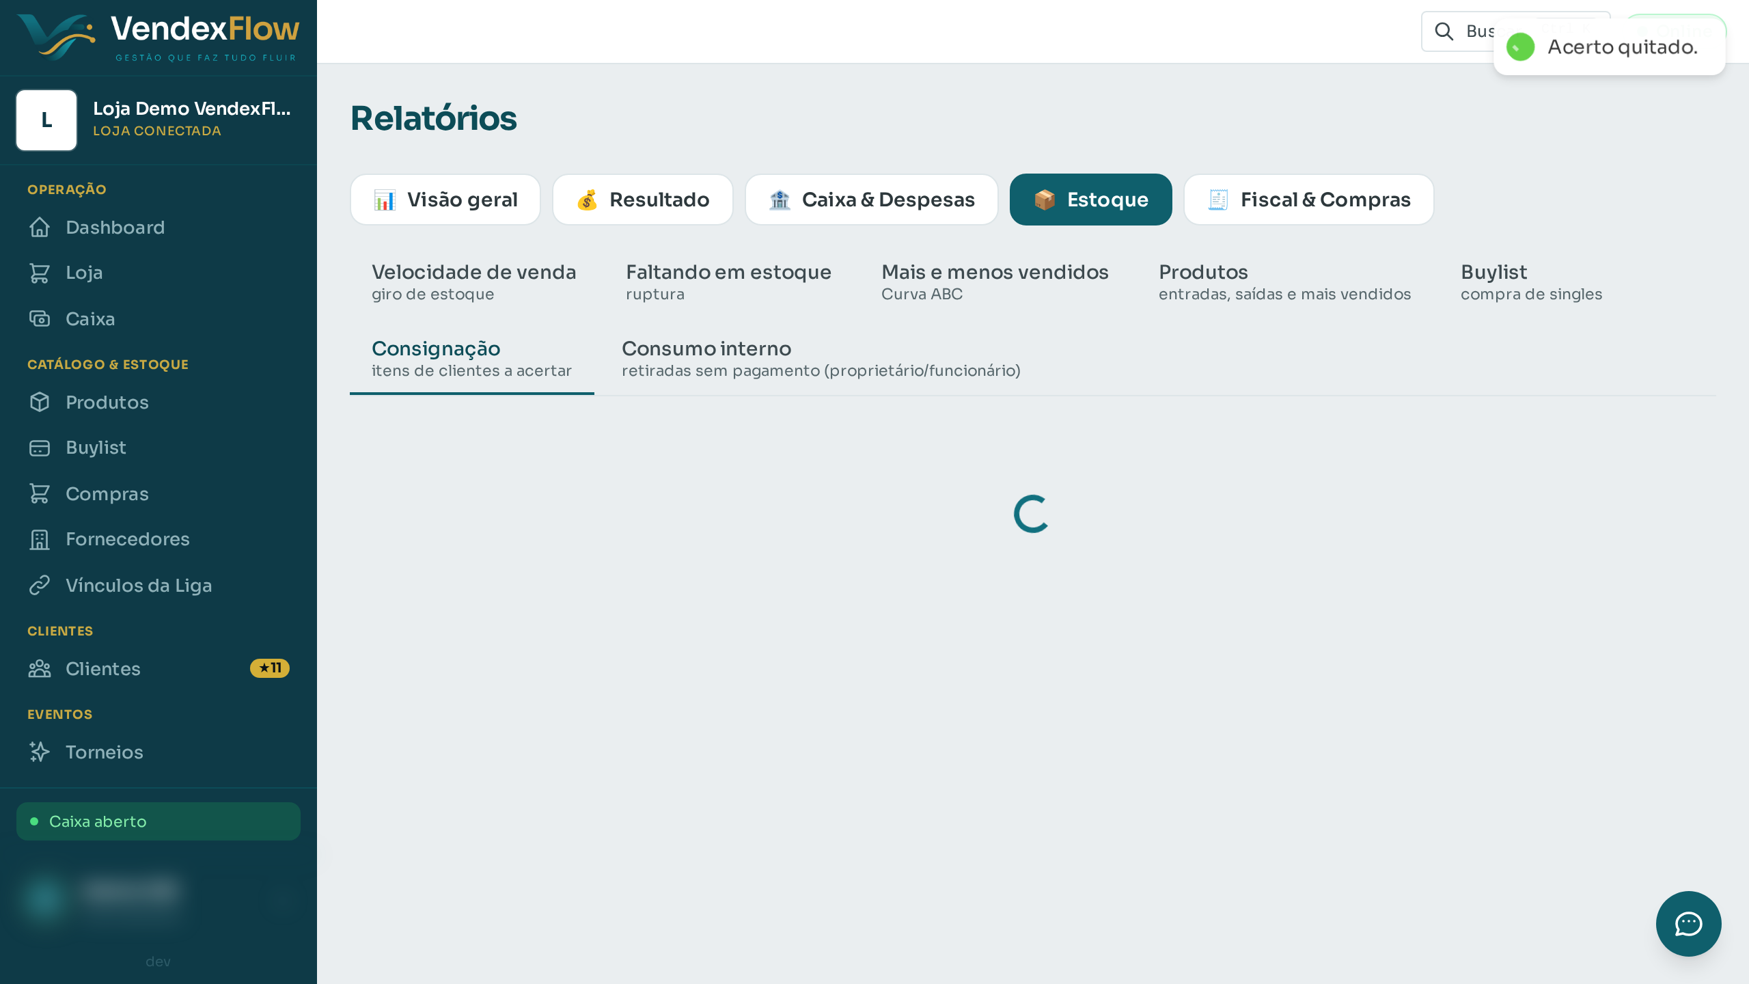This screenshot has height=984, width=1749.
Task: Open Fornecedores in the sidebar
Action: pyautogui.click(x=159, y=539)
